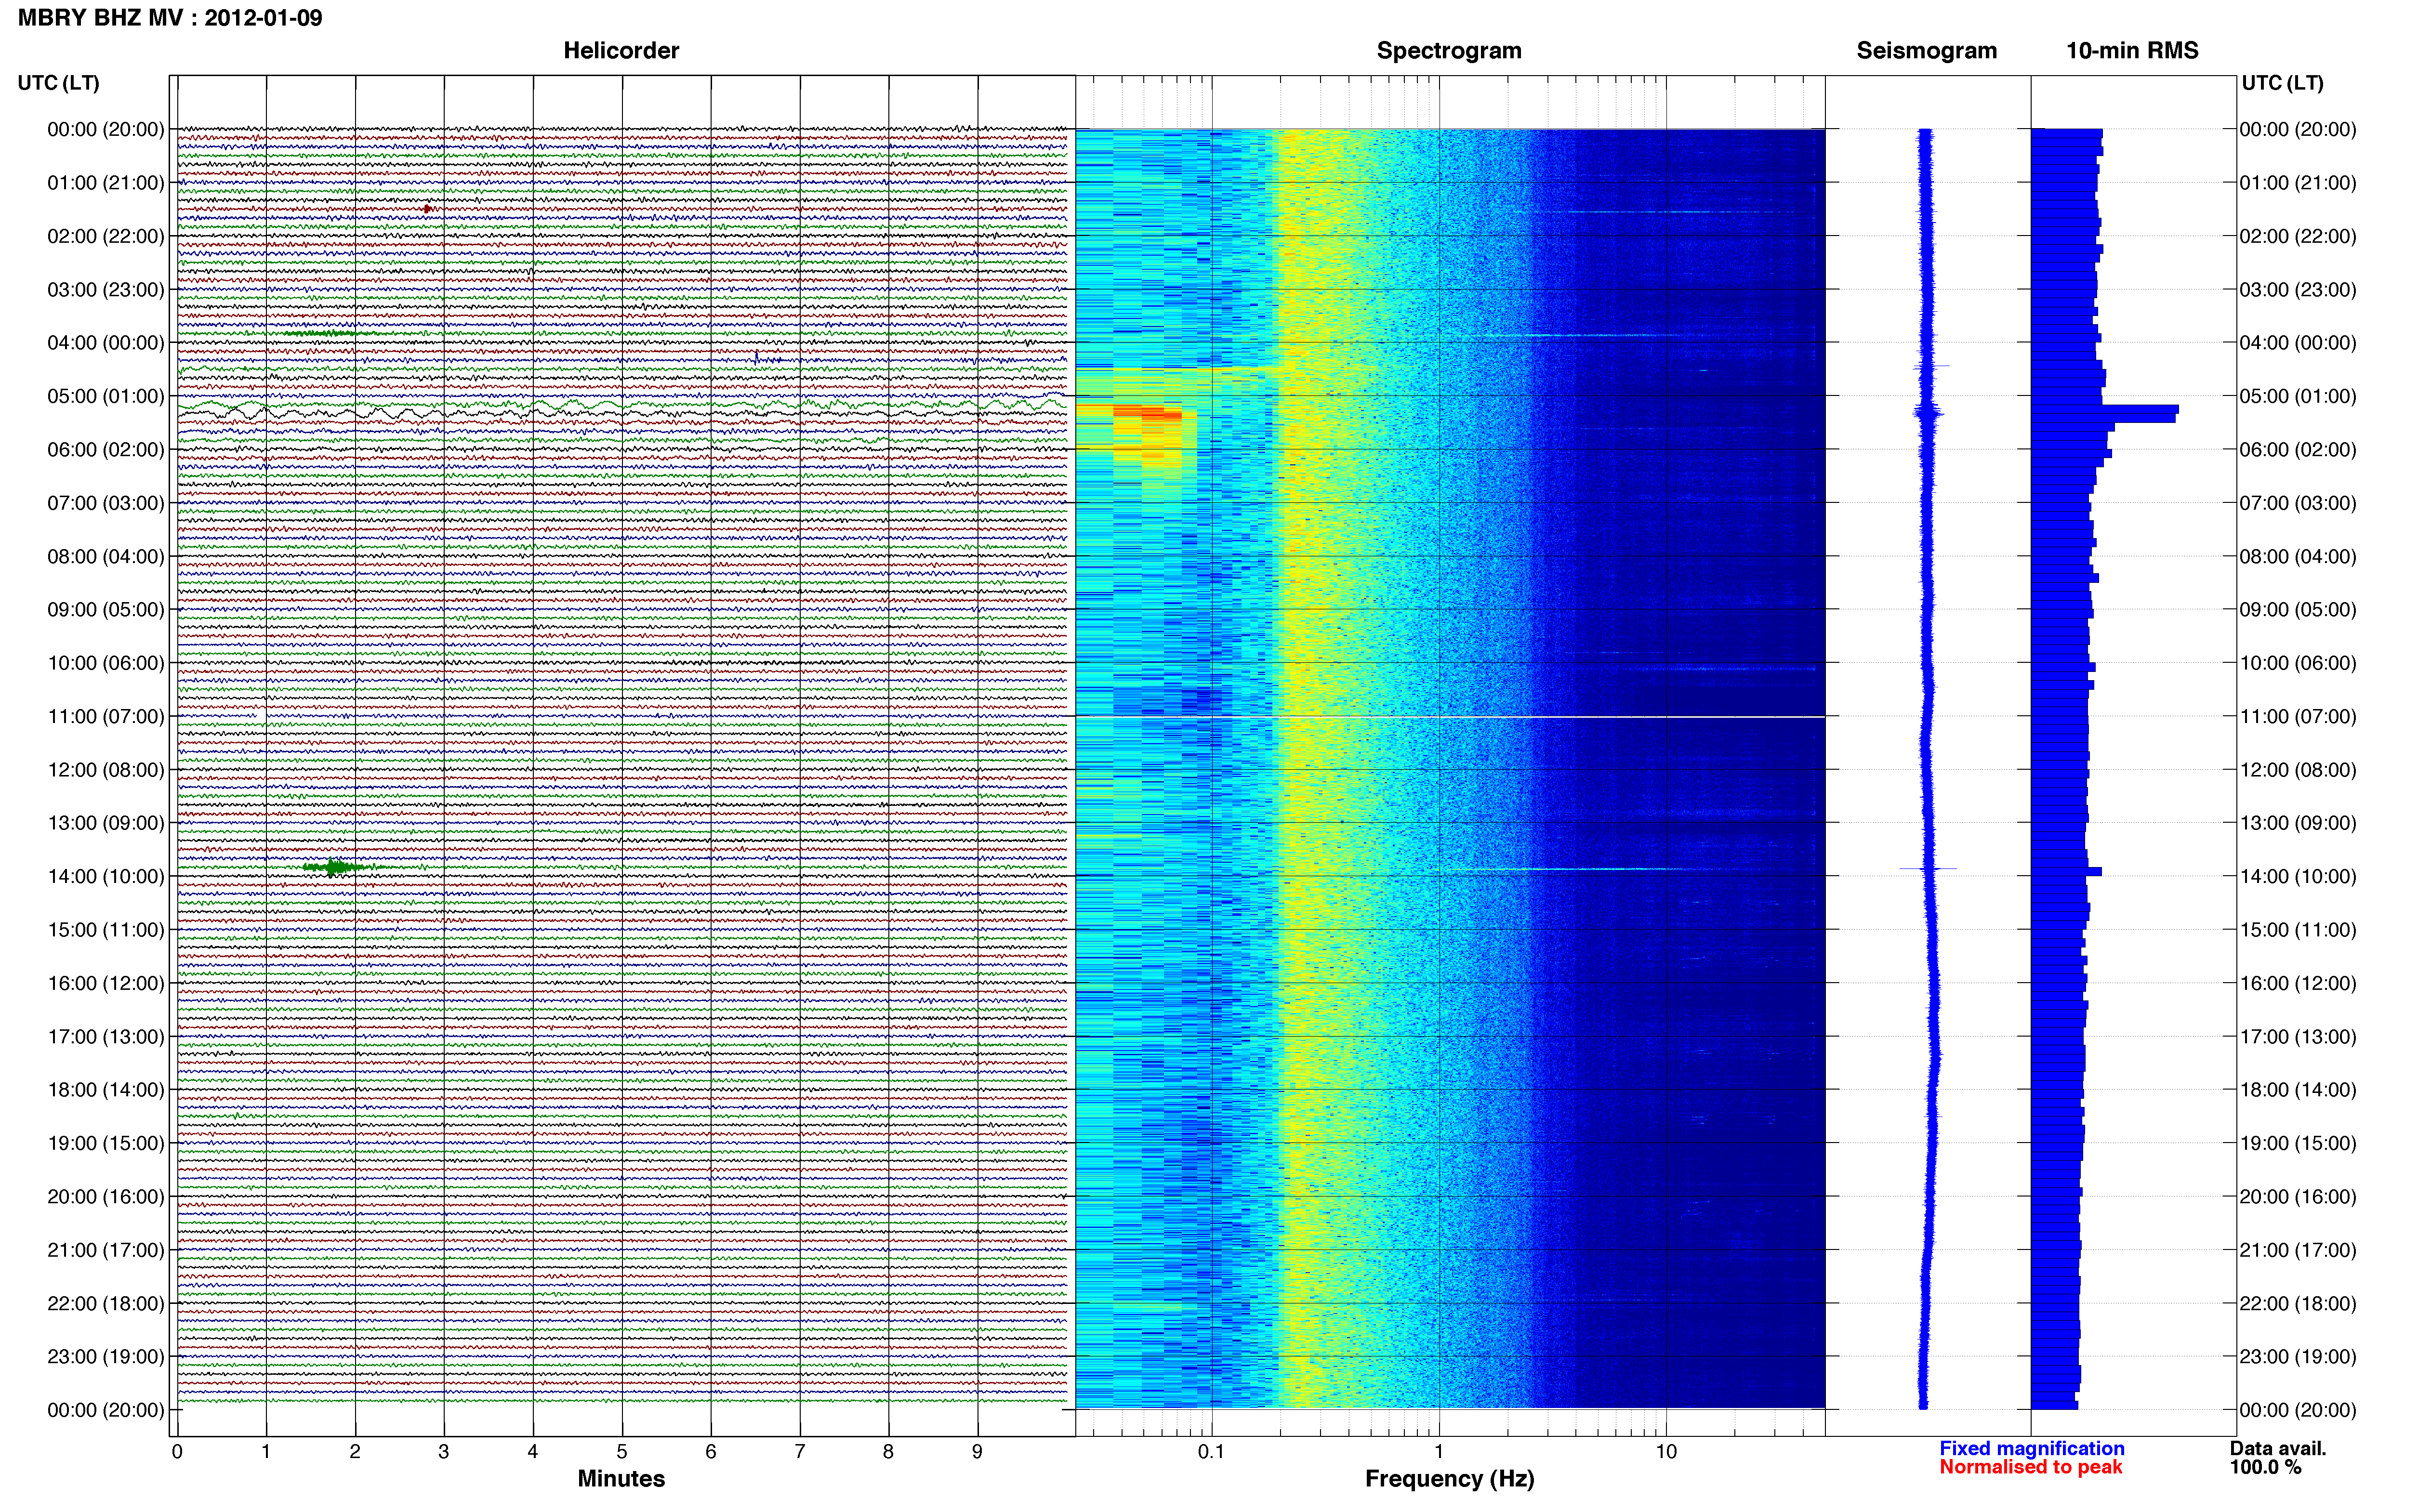Click frequency tick label '1' under spectrogram
This screenshot has height=1512, width=2418.
pos(1439,1452)
